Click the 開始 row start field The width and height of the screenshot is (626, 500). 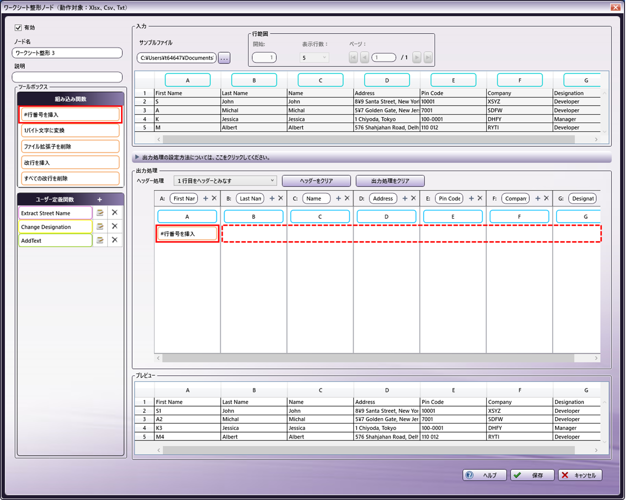tap(264, 58)
